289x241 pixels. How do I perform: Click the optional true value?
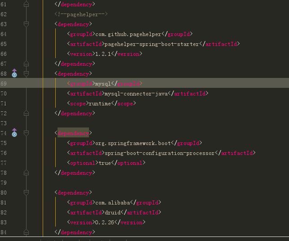tap(105, 163)
